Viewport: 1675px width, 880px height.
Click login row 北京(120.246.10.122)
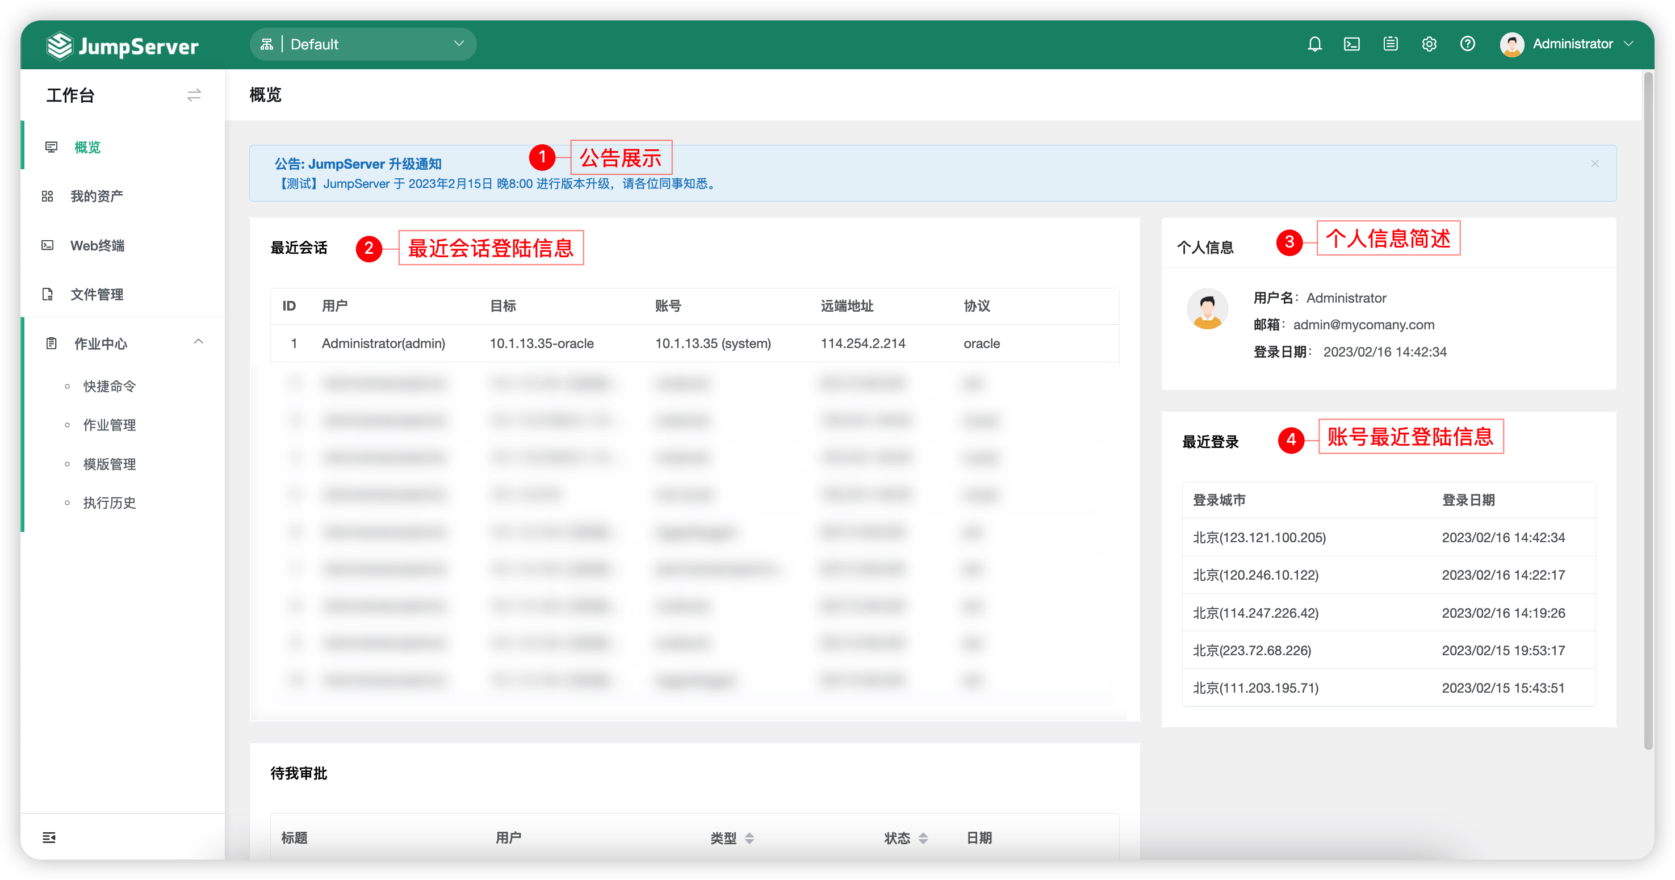[x=1388, y=575]
